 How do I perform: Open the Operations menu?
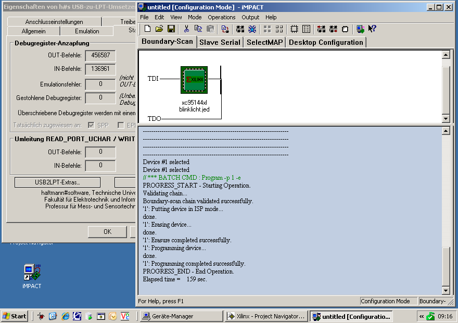221,17
